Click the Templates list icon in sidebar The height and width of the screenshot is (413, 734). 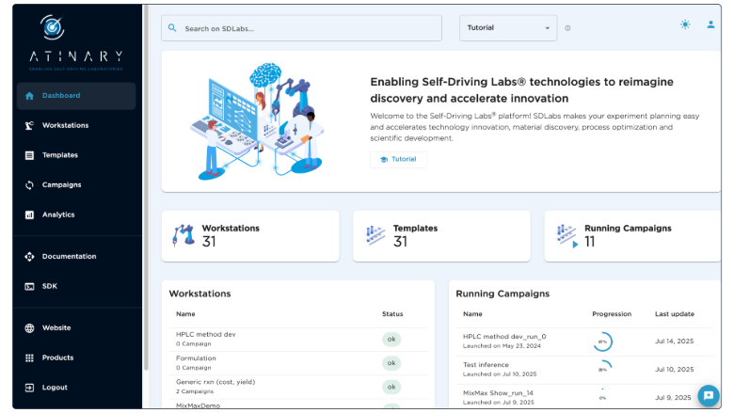(x=29, y=155)
